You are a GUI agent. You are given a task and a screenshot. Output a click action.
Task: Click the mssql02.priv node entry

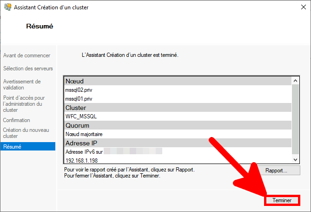click(79, 90)
